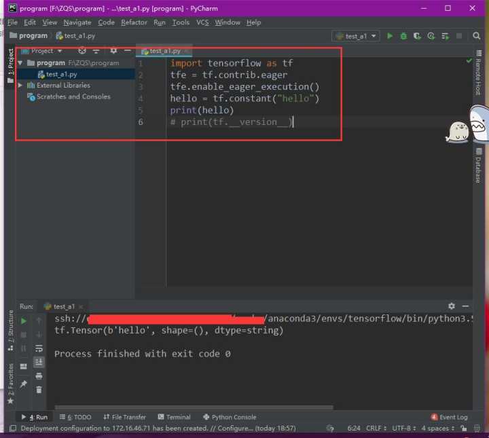Open the View menu

click(50, 22)
